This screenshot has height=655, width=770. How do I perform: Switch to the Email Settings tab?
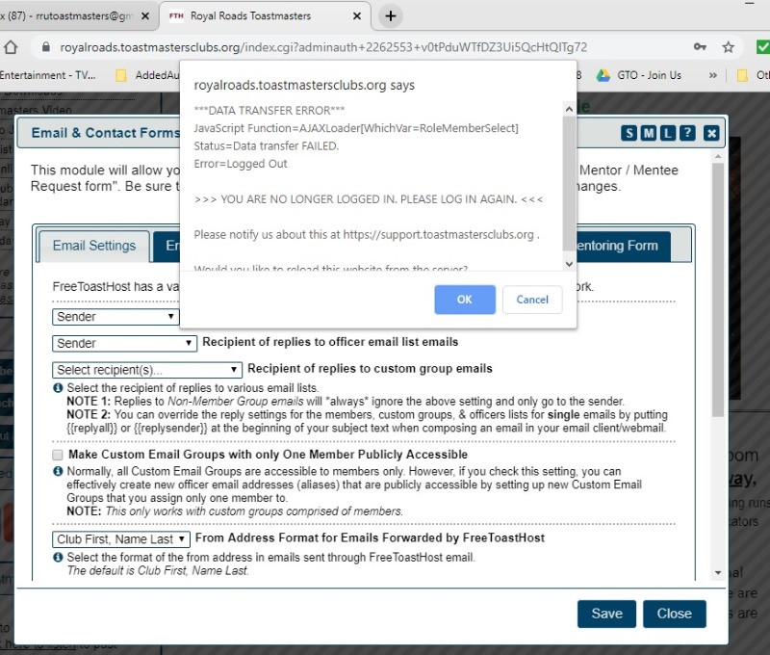coord(94,246)
